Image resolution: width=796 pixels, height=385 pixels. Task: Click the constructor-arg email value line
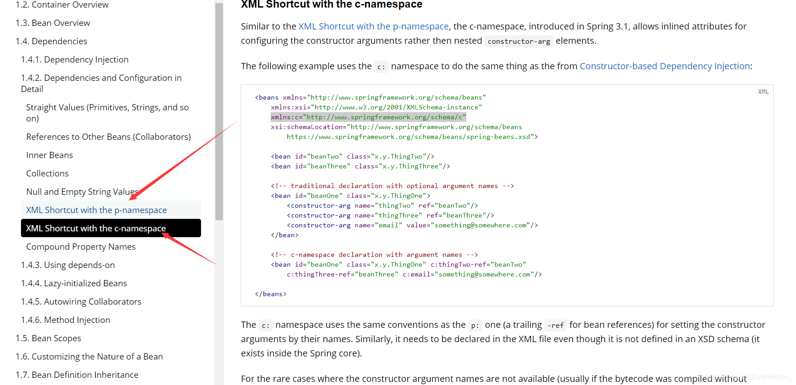(412, 225)
